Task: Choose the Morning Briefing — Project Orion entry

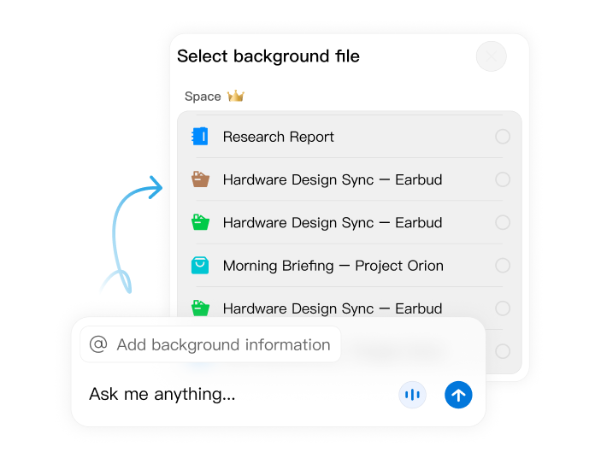Action: pos(333,266)
